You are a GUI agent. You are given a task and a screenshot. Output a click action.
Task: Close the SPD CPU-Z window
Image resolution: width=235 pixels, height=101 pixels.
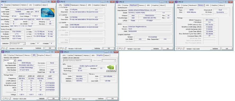click(x=57, y=52)
